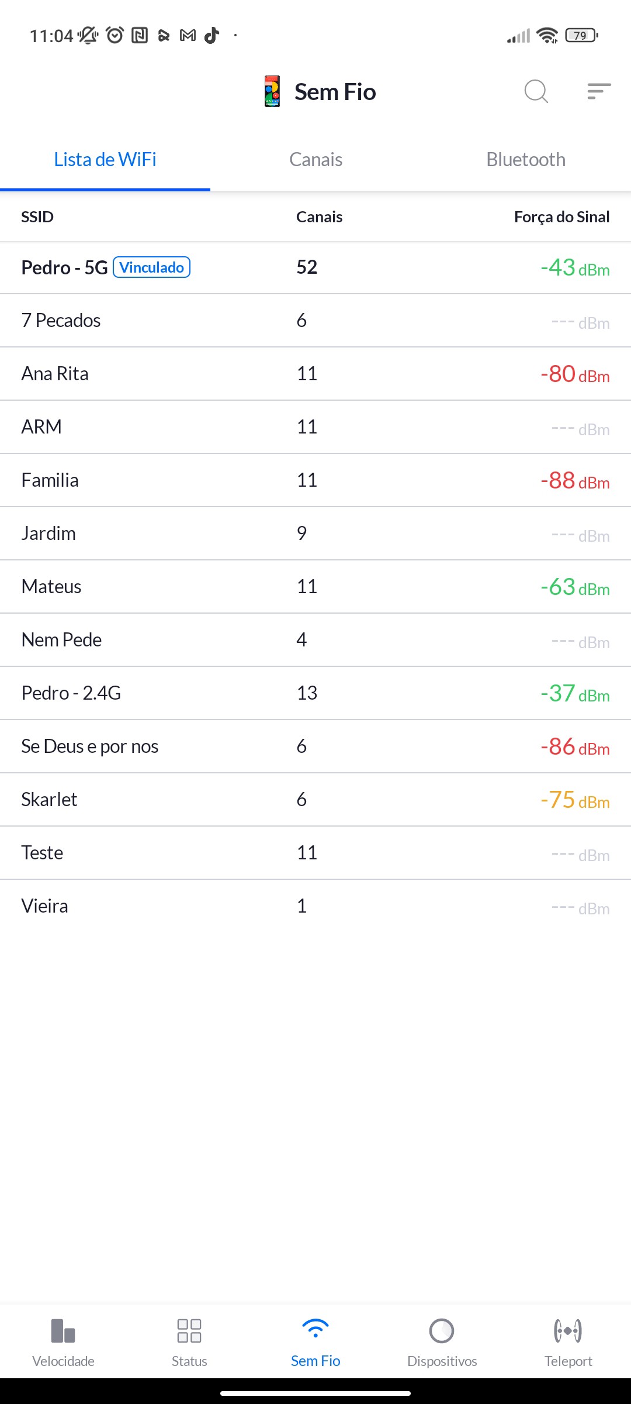The width and height of the screenshot is (631, 1404).
Task: Select the Lista de WiFi tab
Action: (x=105, y=160)
